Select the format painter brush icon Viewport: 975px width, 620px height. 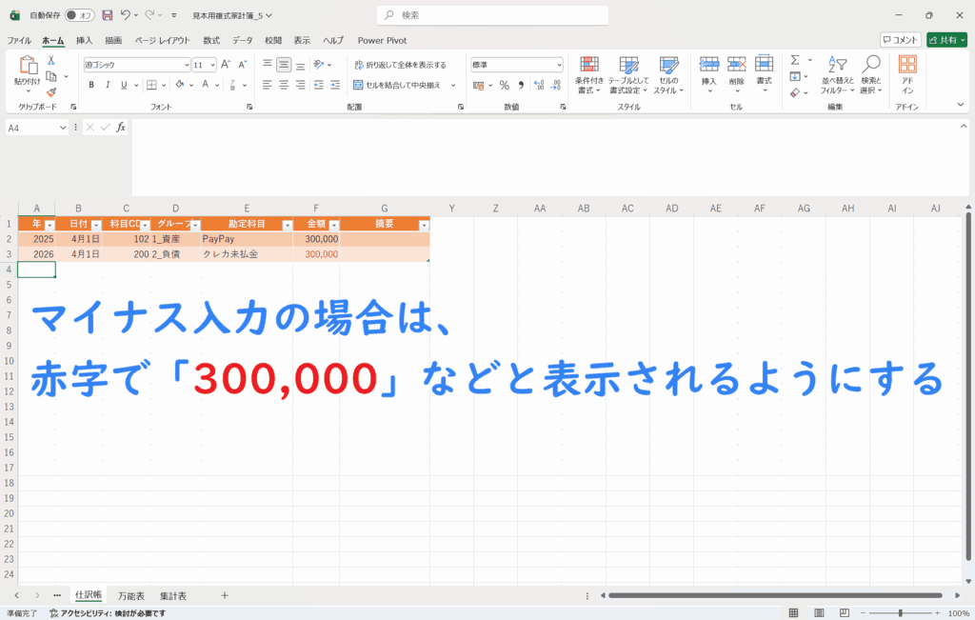[51, 92]
